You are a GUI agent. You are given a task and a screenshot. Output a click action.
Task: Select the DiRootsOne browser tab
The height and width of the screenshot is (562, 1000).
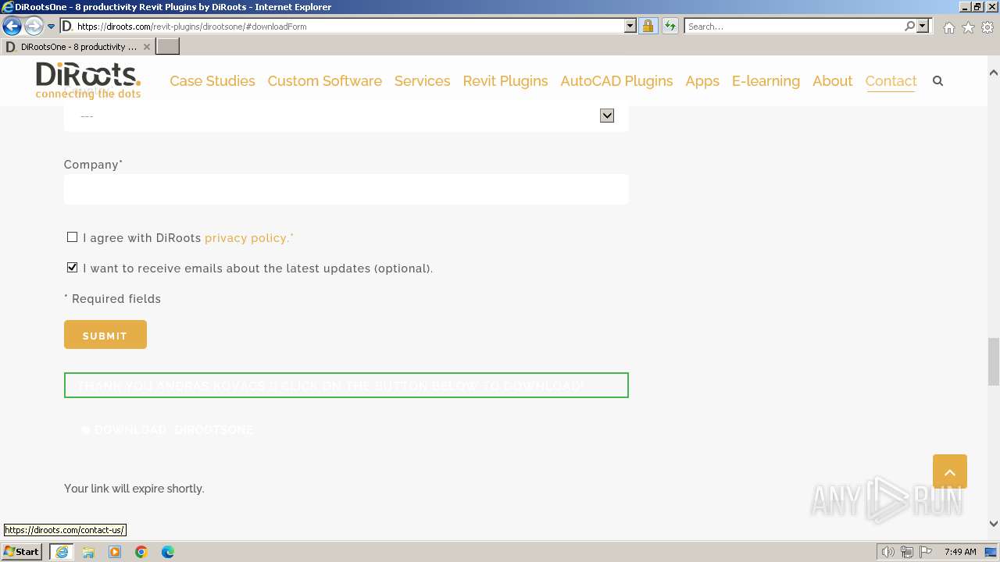click(x=77, y=47)
